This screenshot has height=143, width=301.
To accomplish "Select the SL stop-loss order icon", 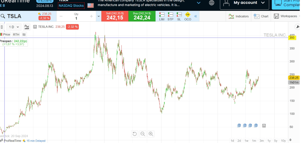I will 179,16.
